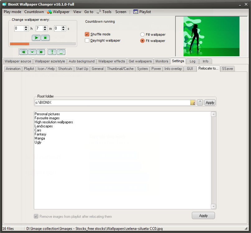
Task: Click the down-arrow wallpaper button
Action: (x=32, y=52)
